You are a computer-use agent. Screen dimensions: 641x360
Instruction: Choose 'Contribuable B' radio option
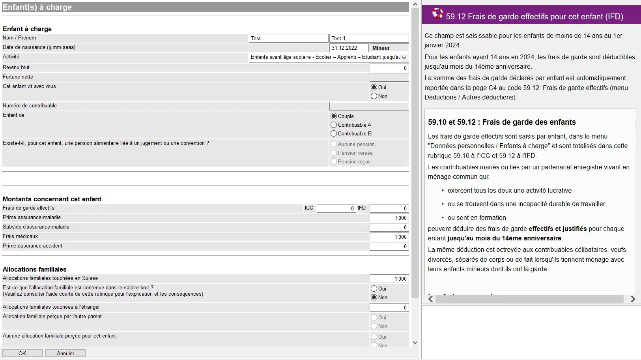click(x=334, y=134)
